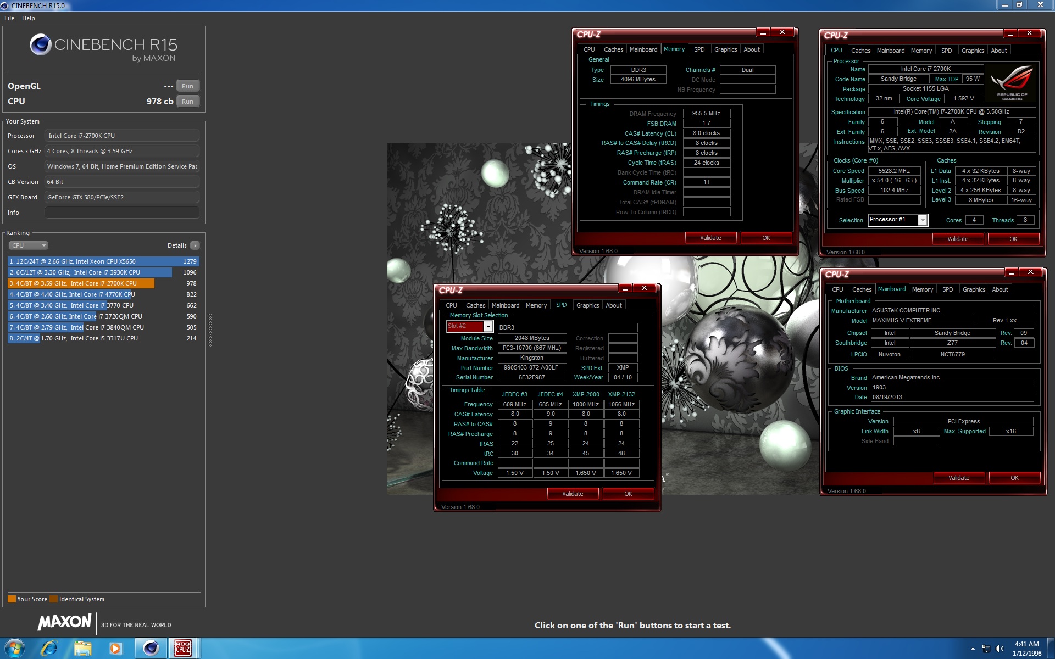The height and width of the screenshot is (659, 1055).
Task: Click the Part Number field 9905403-072.A00LF
Action: point(532,368)
